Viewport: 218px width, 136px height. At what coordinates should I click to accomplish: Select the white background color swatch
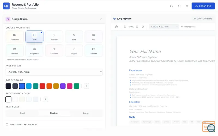[8, 99]
